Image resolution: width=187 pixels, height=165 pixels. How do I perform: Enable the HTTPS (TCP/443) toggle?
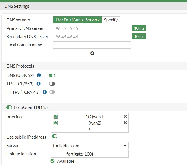point(52,92)
